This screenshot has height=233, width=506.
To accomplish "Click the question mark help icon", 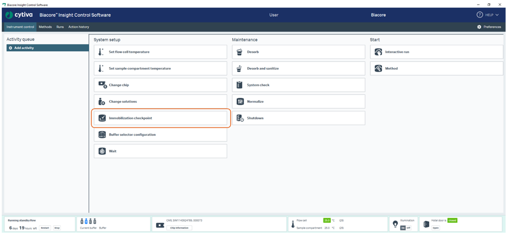I will [x=480, y=15].
